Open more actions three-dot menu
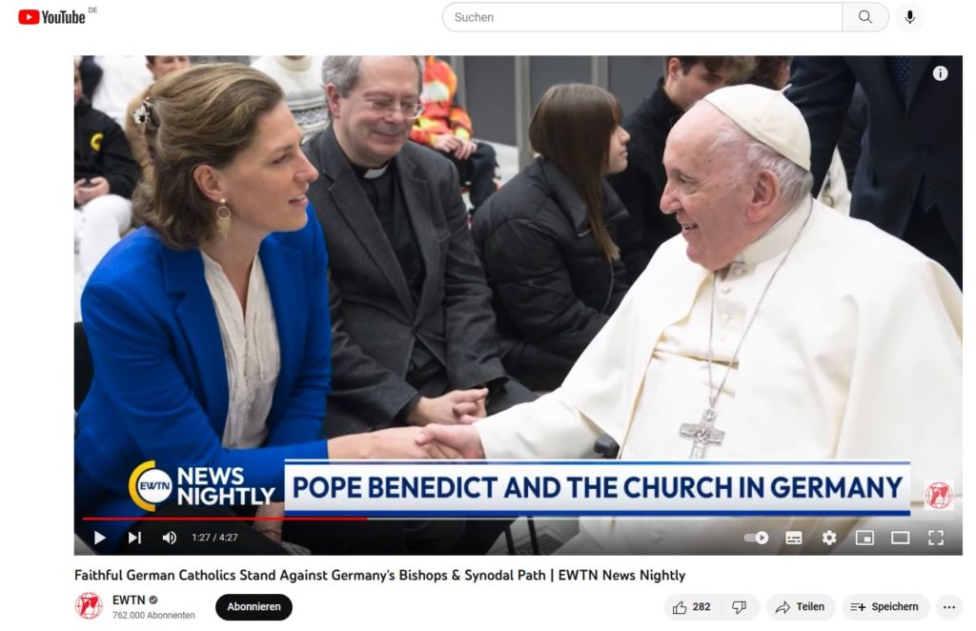 (948, 607)
